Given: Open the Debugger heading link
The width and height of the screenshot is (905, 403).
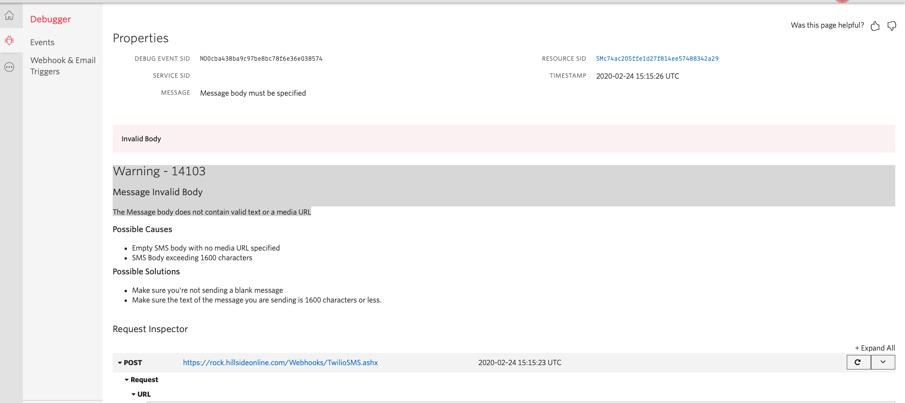Looking at the screenshot, I should point(50,19).
